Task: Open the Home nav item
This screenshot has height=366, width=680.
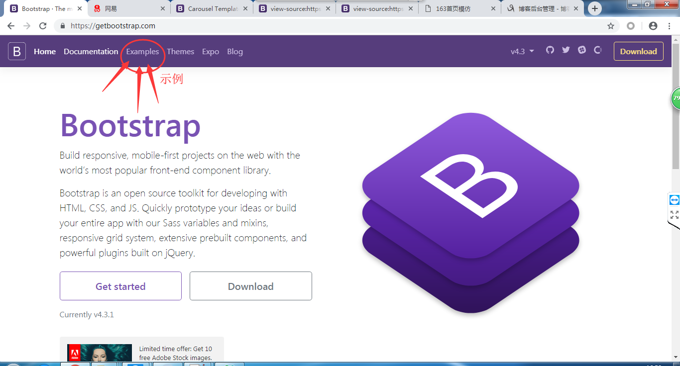Action: click(x=45, y=51)
